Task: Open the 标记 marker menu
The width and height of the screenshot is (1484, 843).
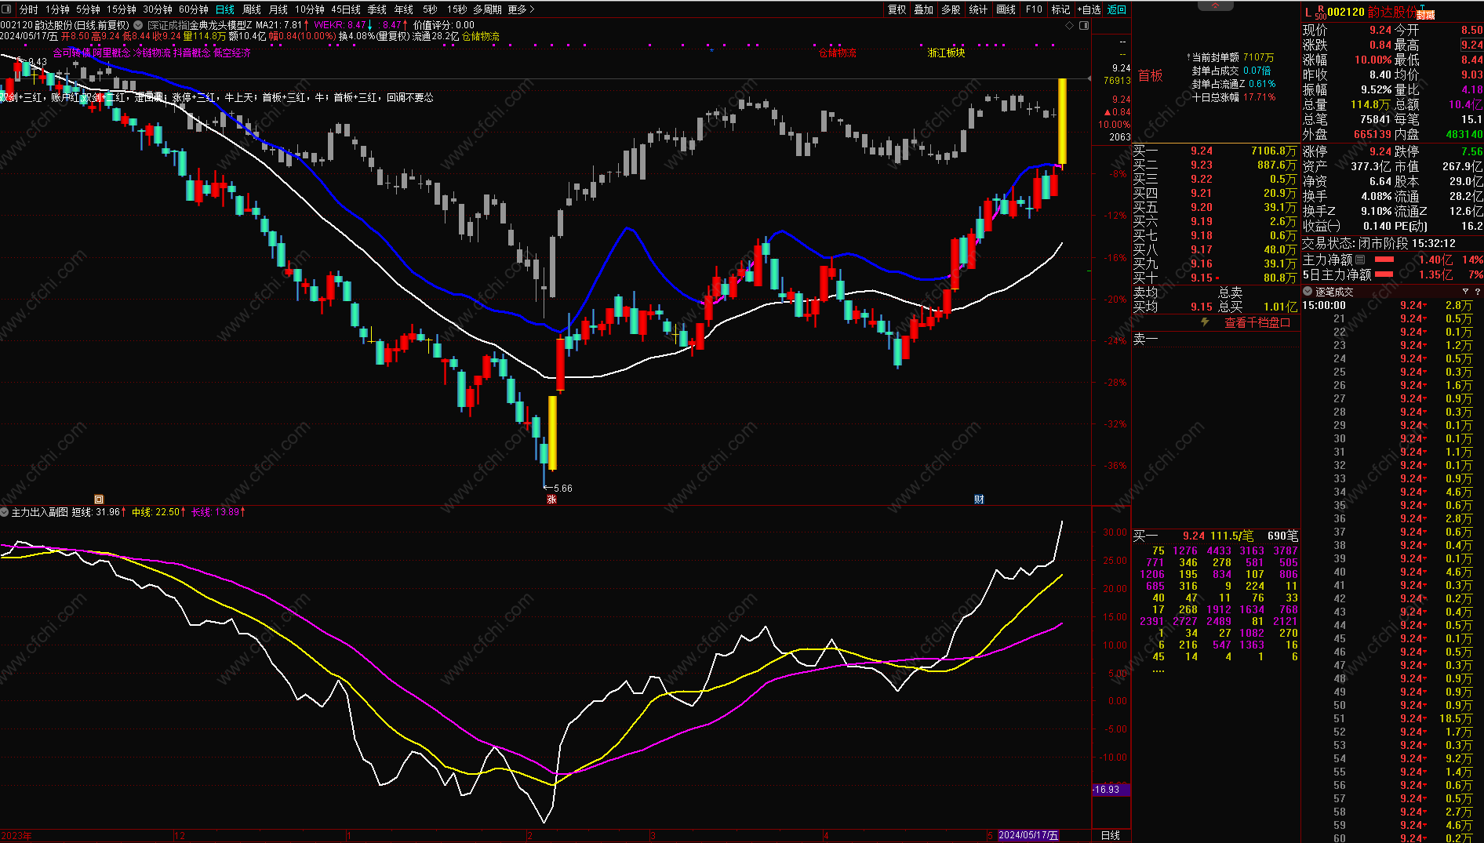Action: pyautogui.click(x=1060, y=9)
